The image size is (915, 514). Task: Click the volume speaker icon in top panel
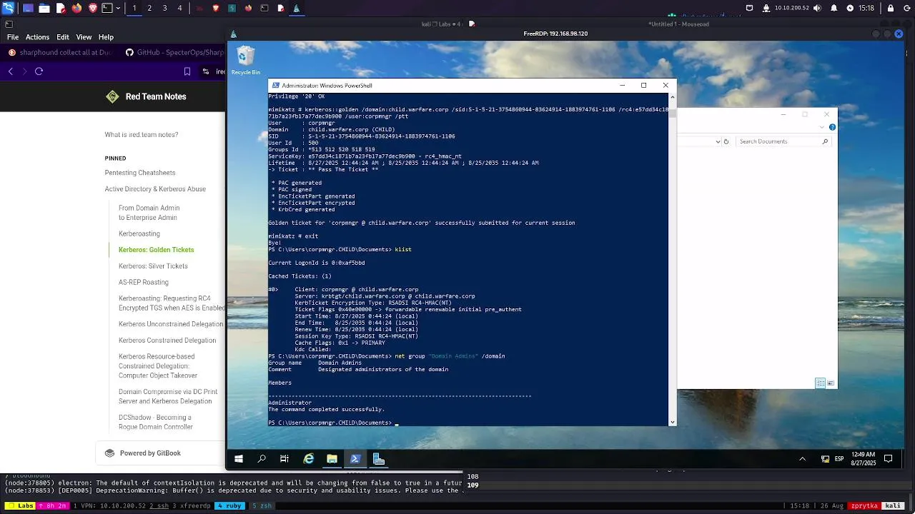818,8
